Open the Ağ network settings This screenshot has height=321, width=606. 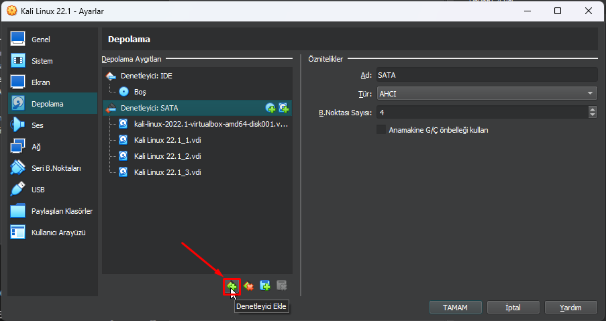(x=52, y=147)
